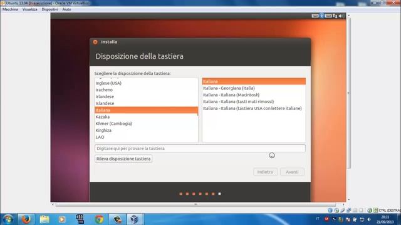Select Islandese in layout list
The image size is (401, 225).
coord(146,103)
